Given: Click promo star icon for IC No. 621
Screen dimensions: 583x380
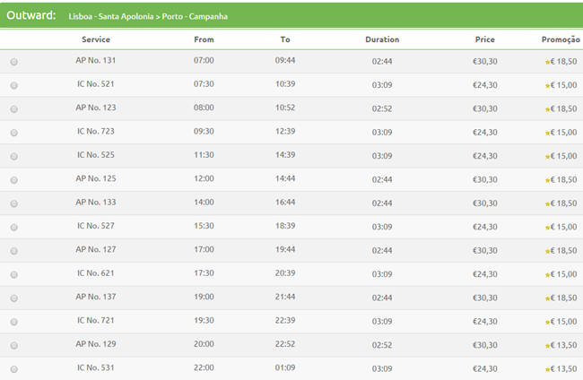Looking at the screenshot, I should pos(547,275).
